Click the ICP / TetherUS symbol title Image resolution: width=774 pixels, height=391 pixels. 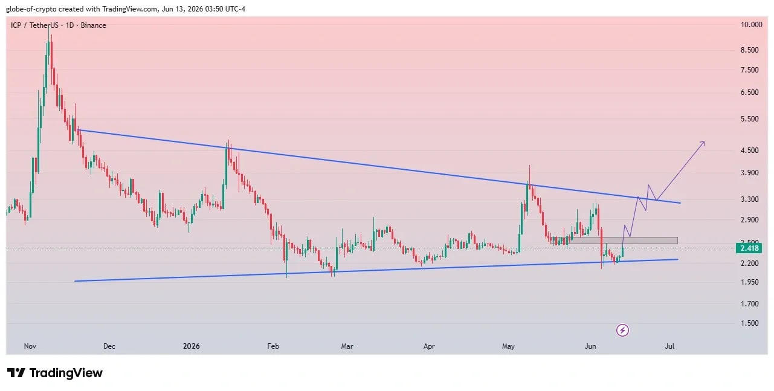[x=59, y=25]
